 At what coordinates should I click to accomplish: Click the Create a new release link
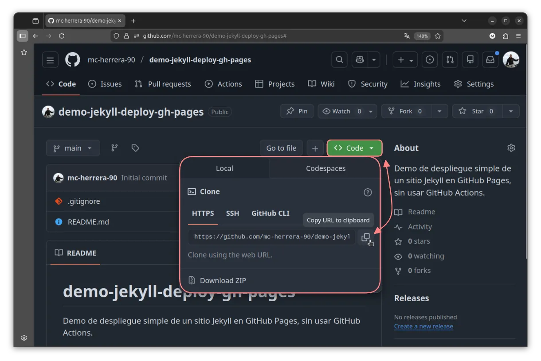click(x=423, y=326)
